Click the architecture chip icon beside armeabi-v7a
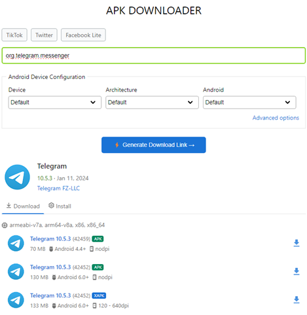 point(5,225)
